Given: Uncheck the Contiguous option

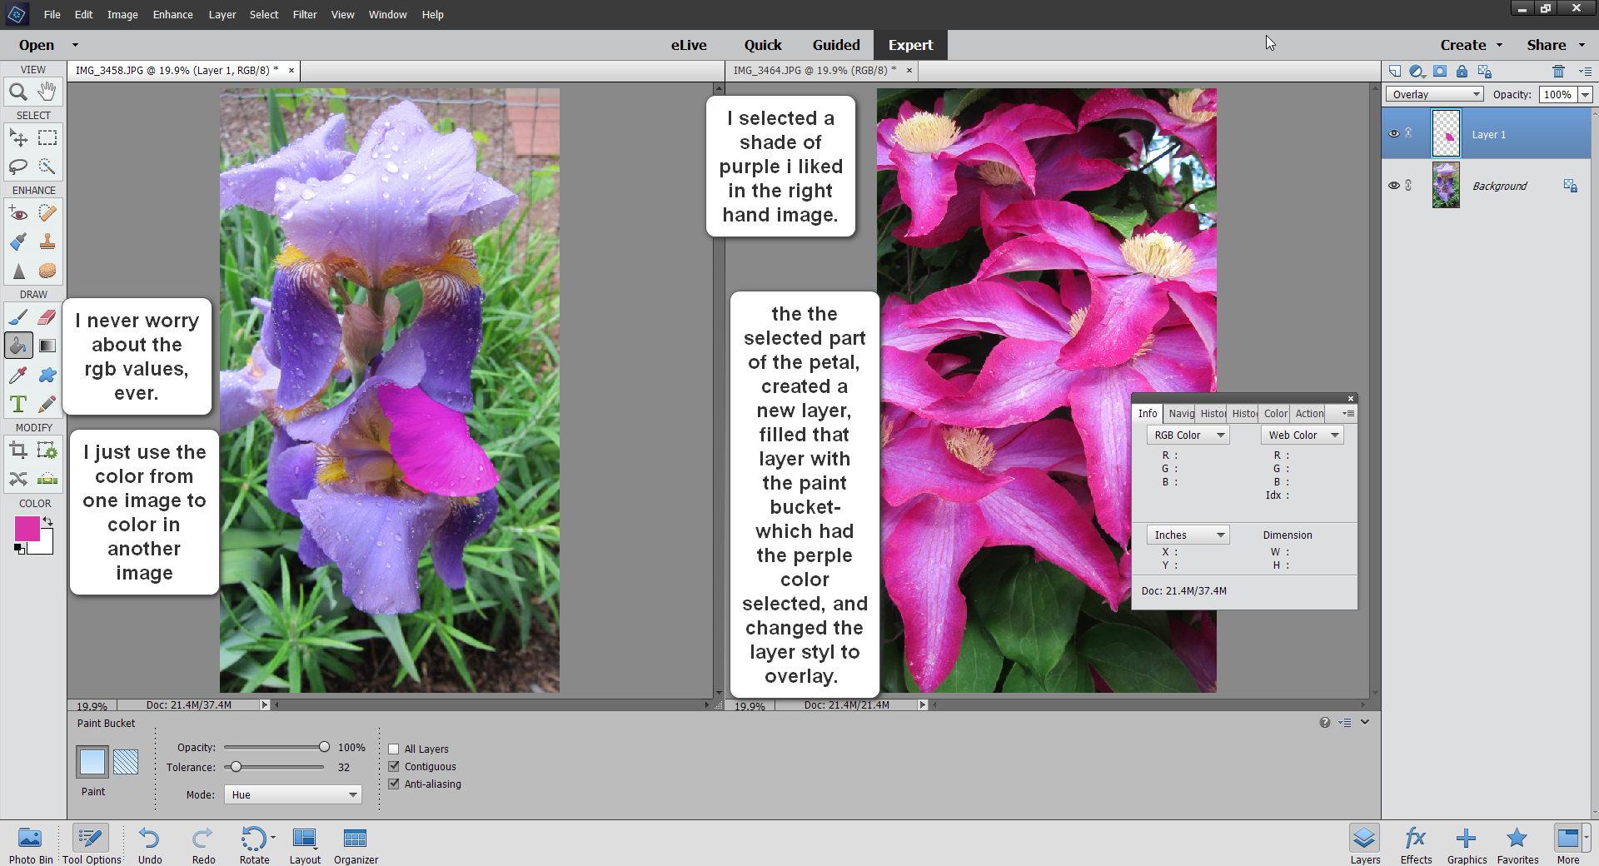Looking at the screenshot, I should point(393,766).
